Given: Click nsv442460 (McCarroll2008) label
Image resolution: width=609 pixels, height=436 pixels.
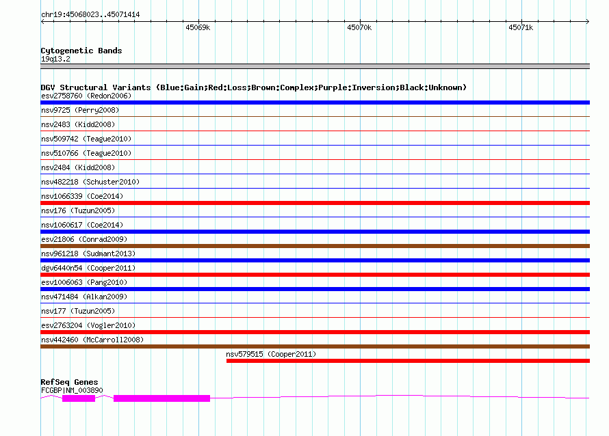Looking at the screenshot, I should point(92,340).
